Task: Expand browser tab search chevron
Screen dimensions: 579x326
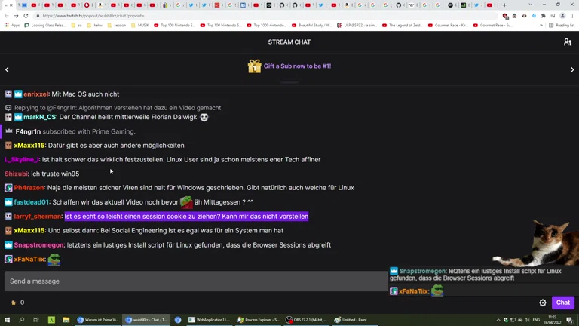Action: click(x=530, y=5)
